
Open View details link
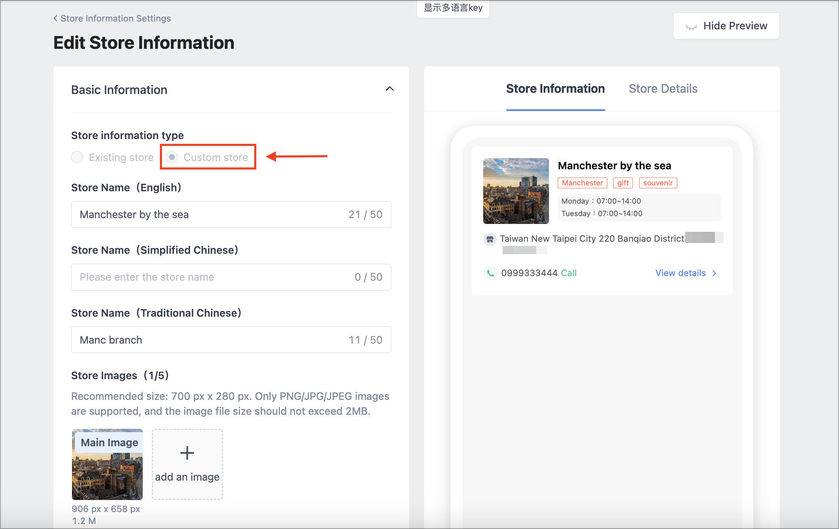(x=680, y=273)
